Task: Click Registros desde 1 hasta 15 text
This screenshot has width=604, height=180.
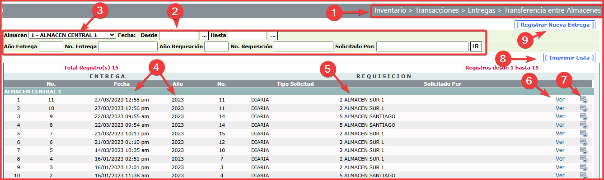Action: pyautogui.click(x=502, y=68)
